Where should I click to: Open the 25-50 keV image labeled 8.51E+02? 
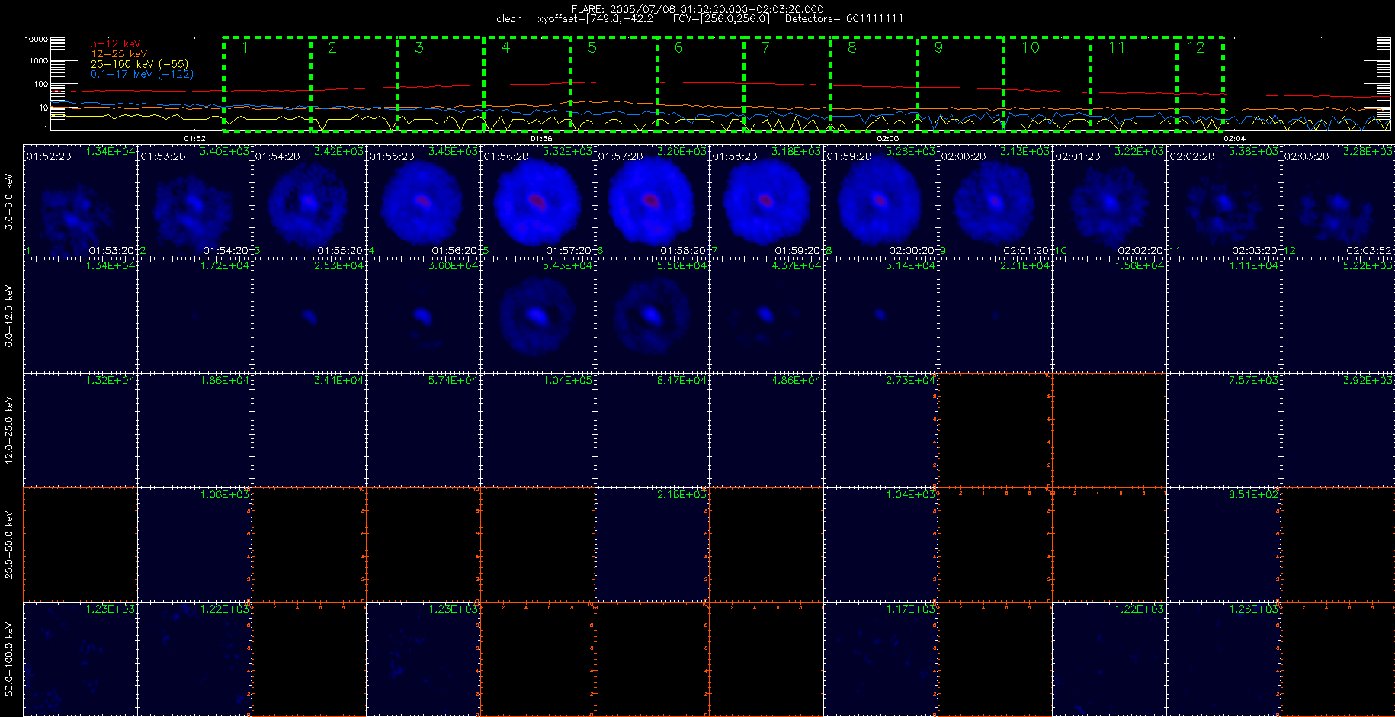coord(1223,545)
